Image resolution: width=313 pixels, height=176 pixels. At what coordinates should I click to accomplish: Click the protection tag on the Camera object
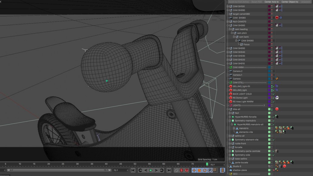coord(277,78)
